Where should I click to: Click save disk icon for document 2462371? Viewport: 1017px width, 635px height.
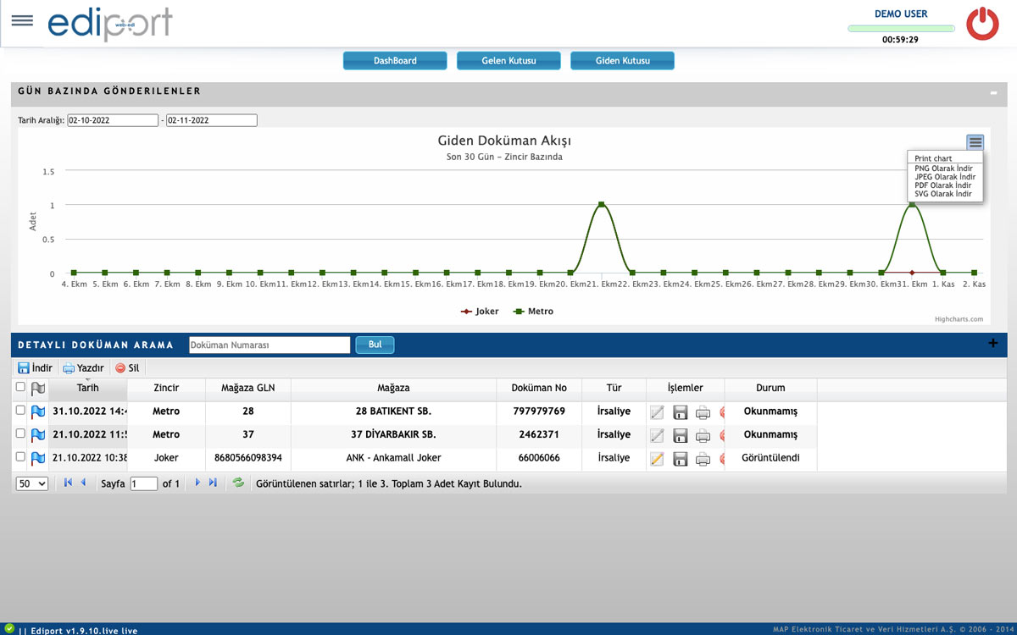tap(680, 435)
